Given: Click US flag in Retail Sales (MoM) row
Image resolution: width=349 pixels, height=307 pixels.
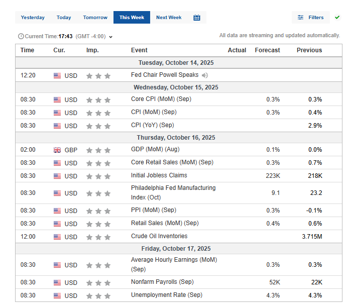Looking at the screenshot, I should click(57, 224).
